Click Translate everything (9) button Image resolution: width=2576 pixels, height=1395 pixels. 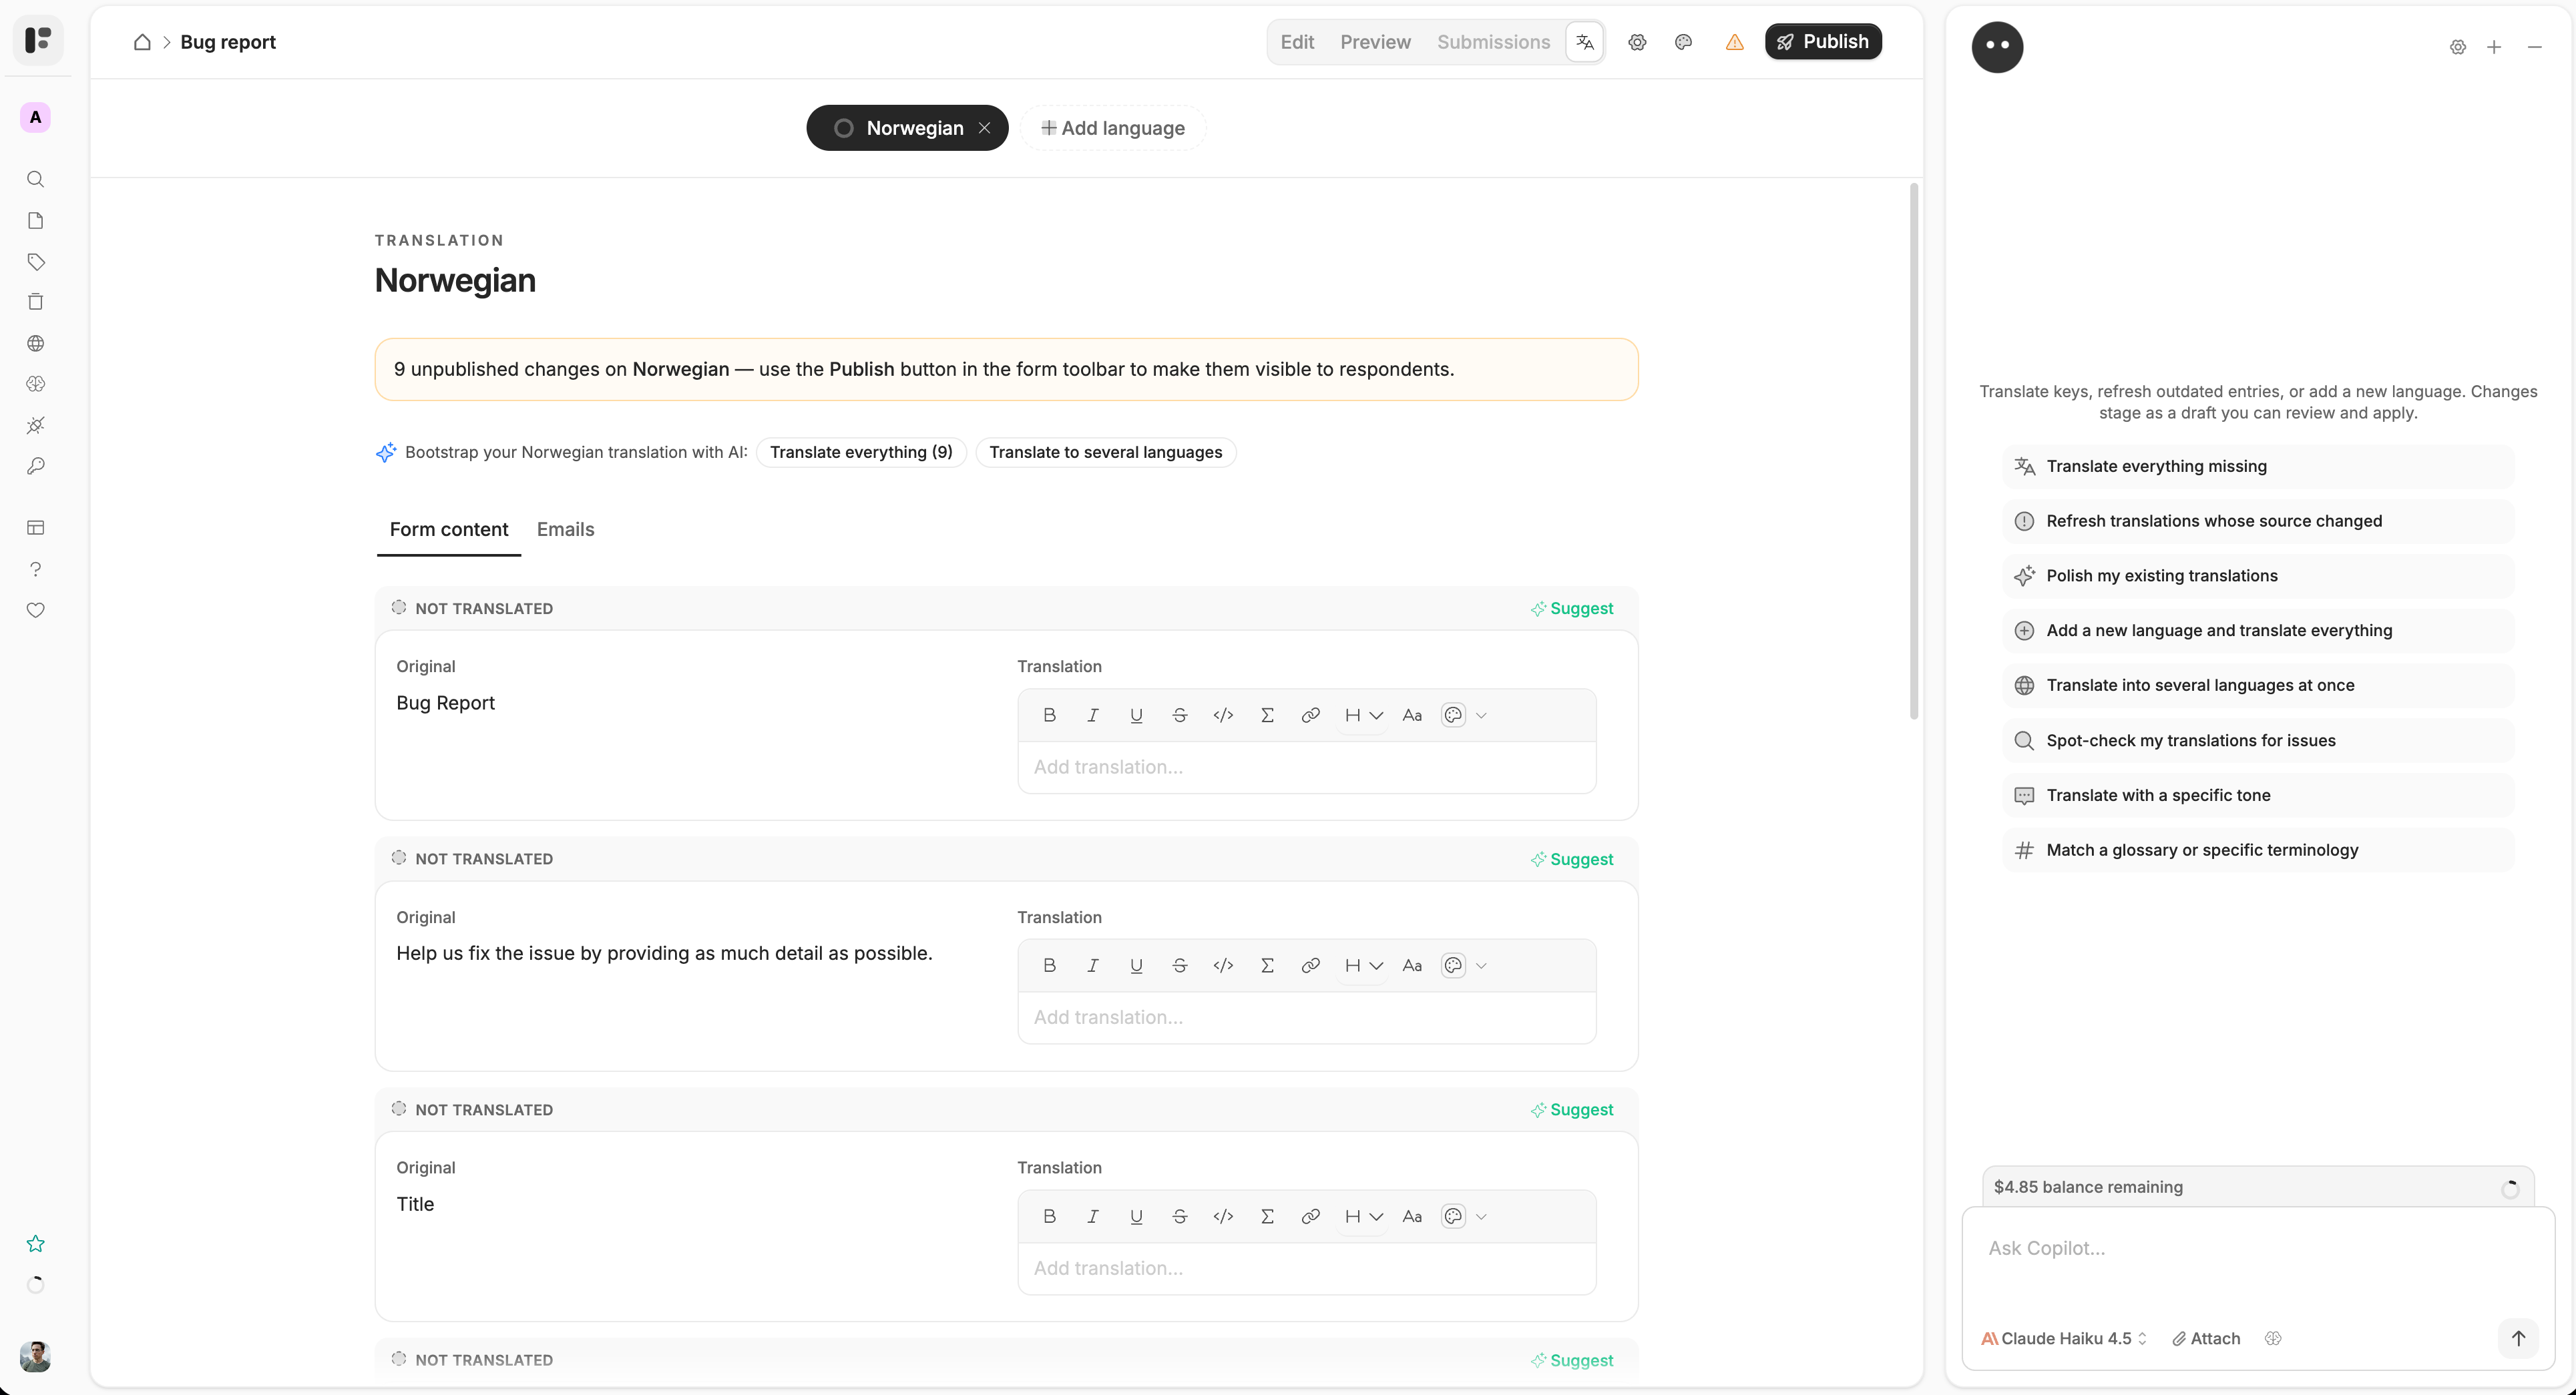[861, 453]
